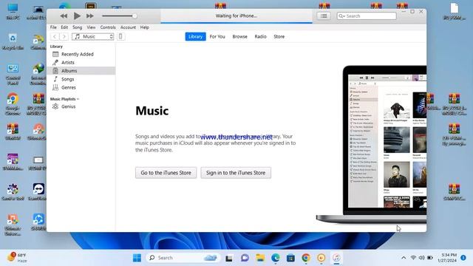Open the Chat icon on the taskbar
Viewport: 473px width, 266px height.
pos(245,258)
